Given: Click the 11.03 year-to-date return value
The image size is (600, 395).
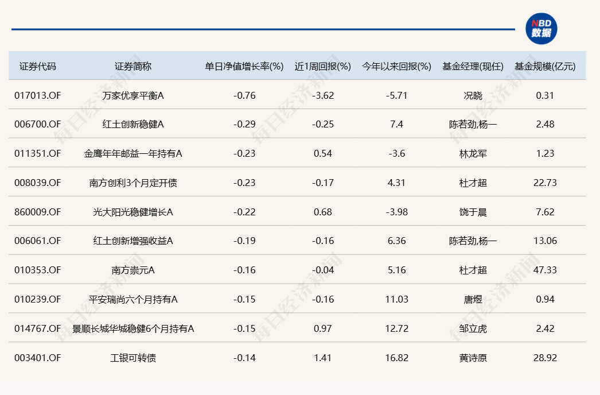Looking at the screenshot, I should tap(396, 299).
